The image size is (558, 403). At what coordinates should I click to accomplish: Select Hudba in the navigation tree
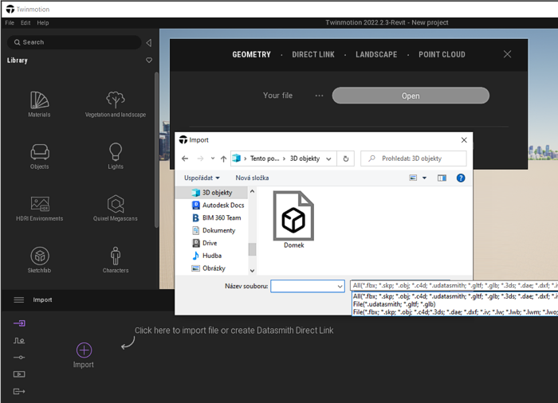click(206, 256)
